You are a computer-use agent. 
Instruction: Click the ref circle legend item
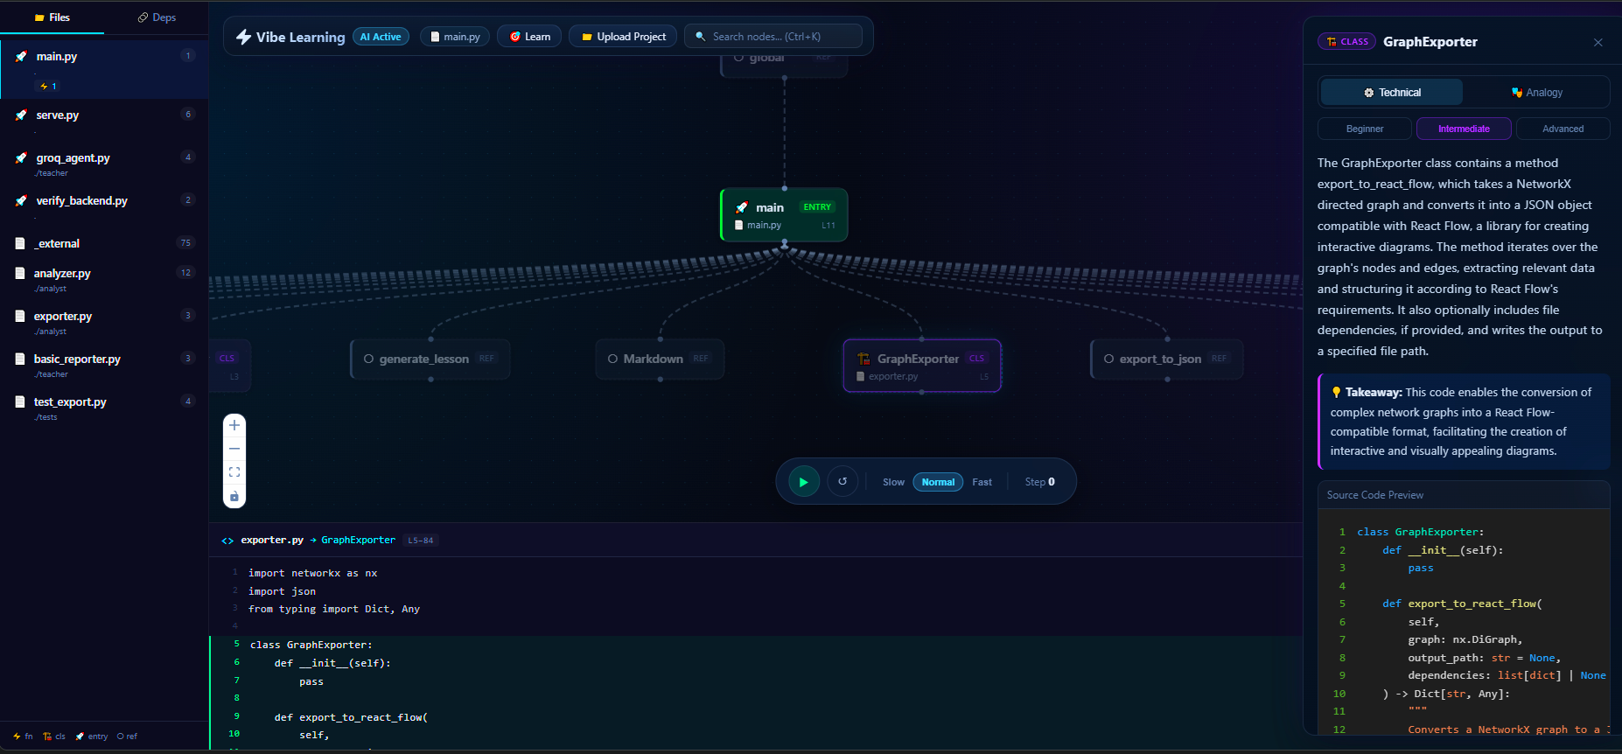click(127, 737)
